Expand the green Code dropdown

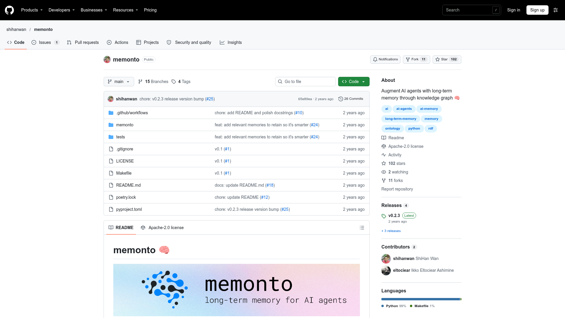pyautogui.click(x=354, y=82)
